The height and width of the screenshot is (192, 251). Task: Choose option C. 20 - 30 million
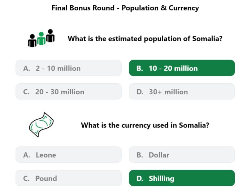[69, 92]
